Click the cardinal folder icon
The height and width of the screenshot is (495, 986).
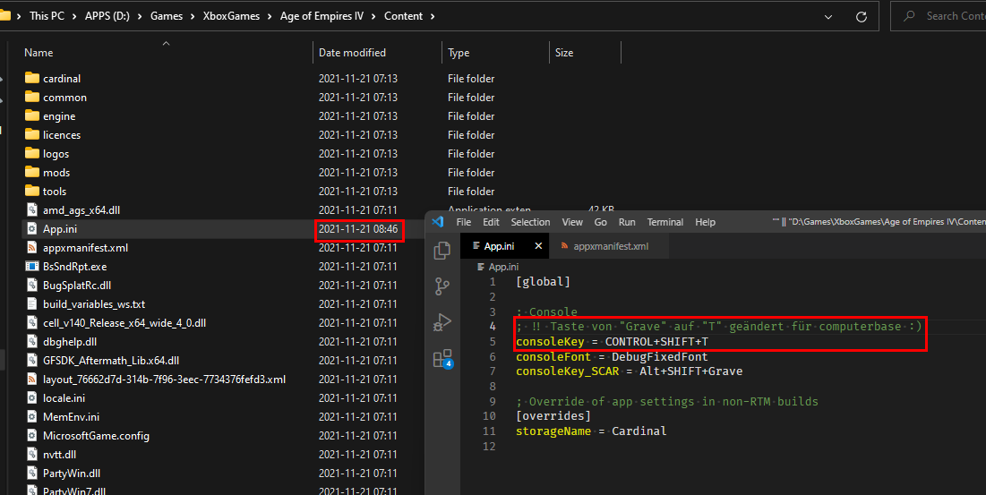pos(32,78)
